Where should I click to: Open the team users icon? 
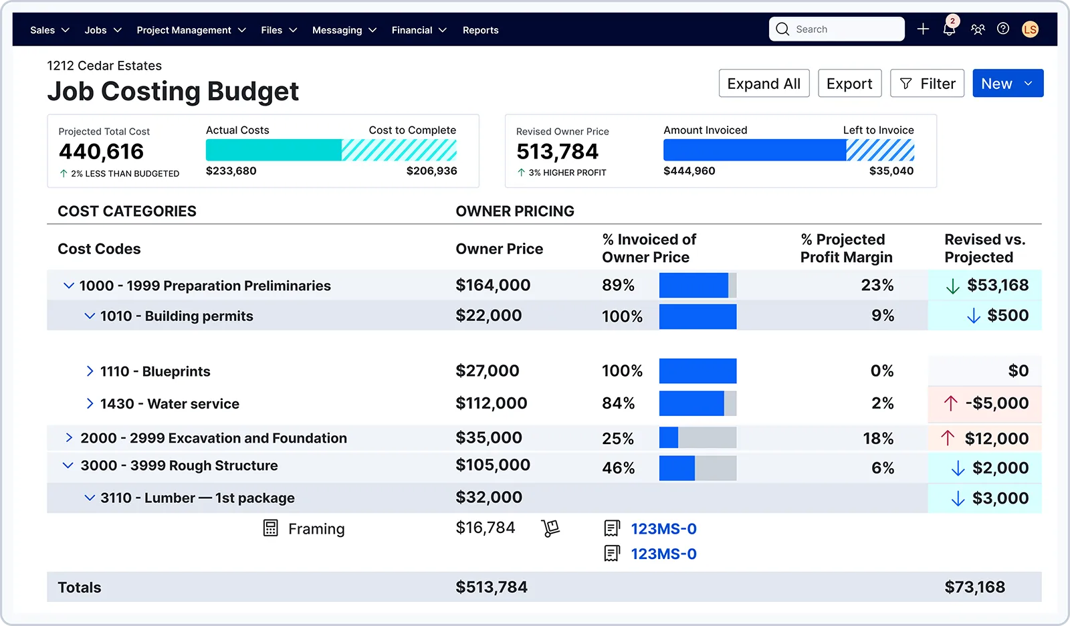[x=978, y=29]
